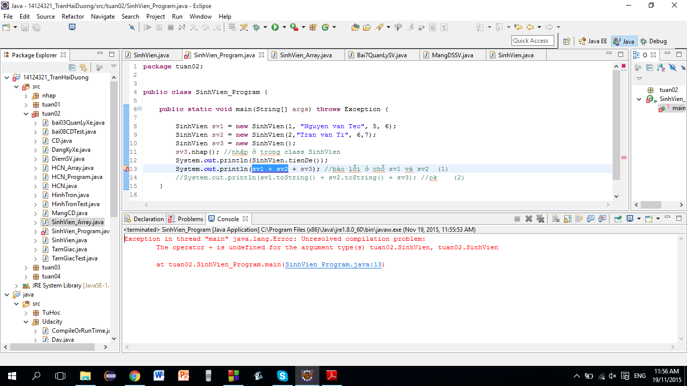Open Skype from the Windows taskbar
Viewport: 687px width, 386px height.
(282, 375)
